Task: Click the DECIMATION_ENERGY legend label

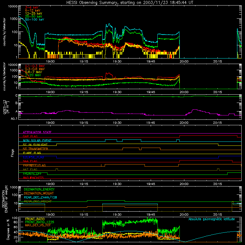Action: 39,189
